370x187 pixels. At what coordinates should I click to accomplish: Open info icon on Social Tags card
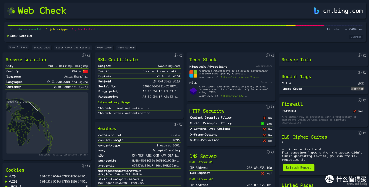360,72
